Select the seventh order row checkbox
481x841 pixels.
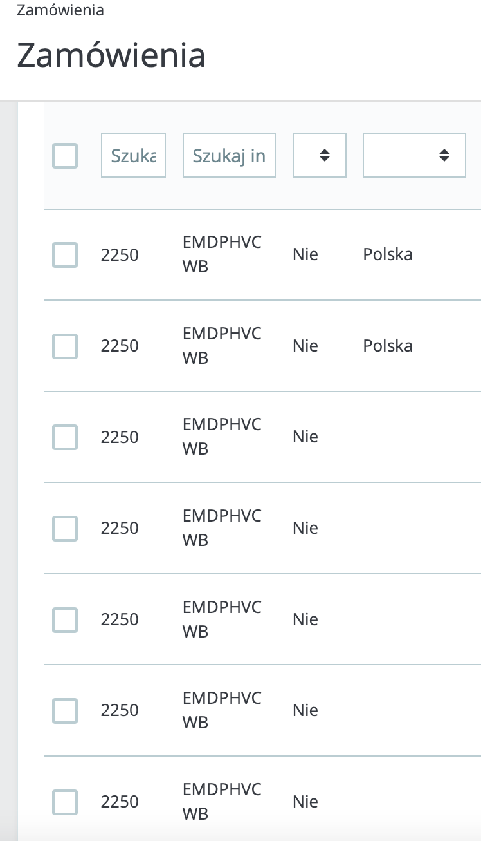65,802
